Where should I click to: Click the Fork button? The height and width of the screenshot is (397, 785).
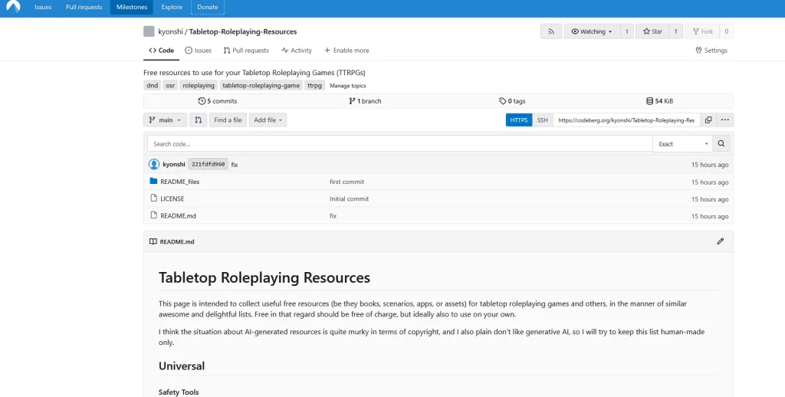(702, 31)
